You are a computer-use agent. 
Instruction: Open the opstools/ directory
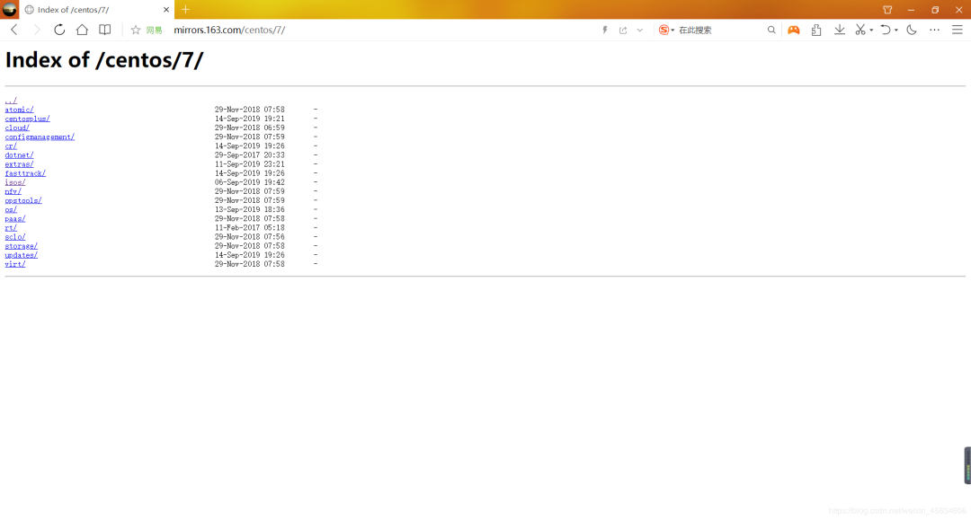(x=23, y=200)
